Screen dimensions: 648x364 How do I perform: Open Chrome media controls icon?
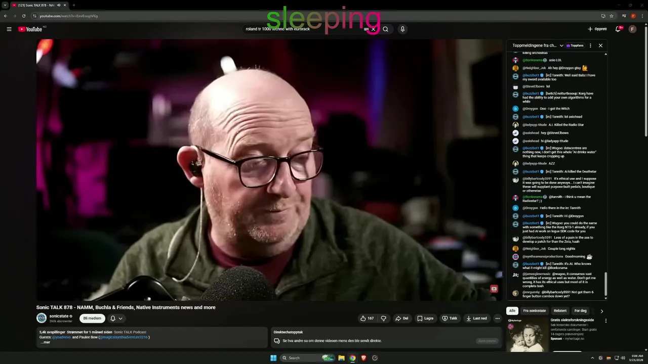point(623,16)
